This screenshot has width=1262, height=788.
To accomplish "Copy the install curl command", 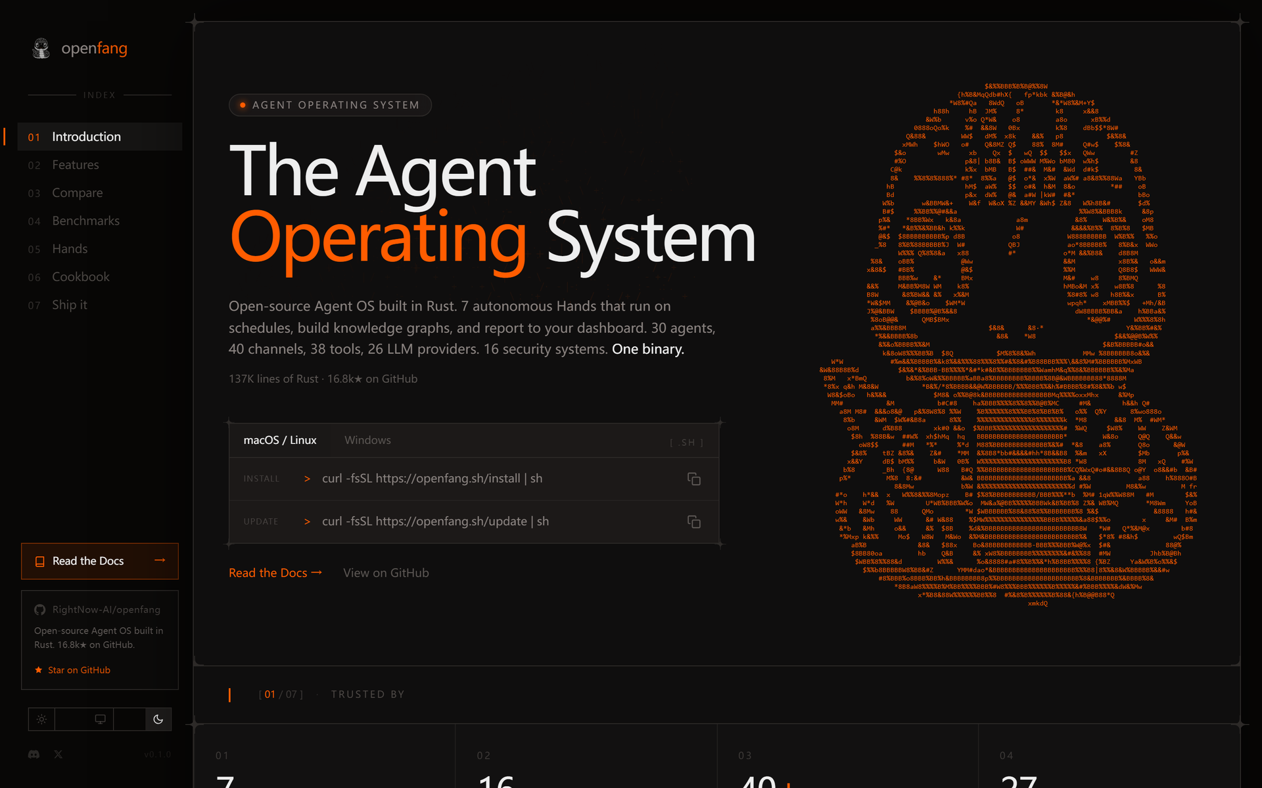I will point(693,479).
